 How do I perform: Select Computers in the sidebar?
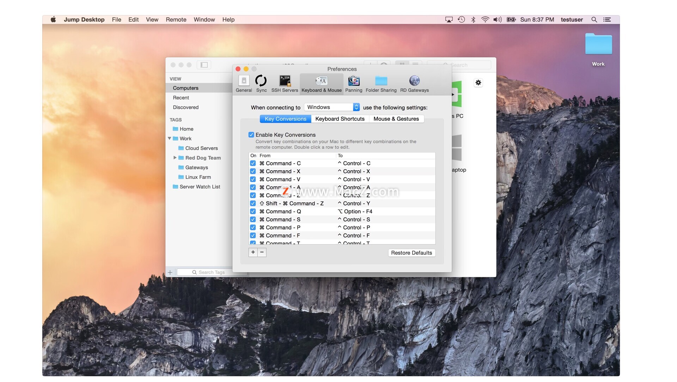coord(199,88)
